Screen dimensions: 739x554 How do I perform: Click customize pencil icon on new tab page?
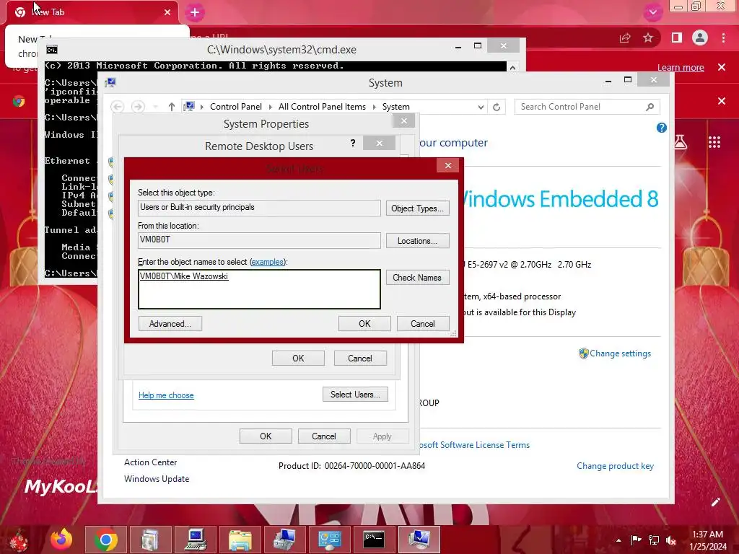click(x=715, y=502)
